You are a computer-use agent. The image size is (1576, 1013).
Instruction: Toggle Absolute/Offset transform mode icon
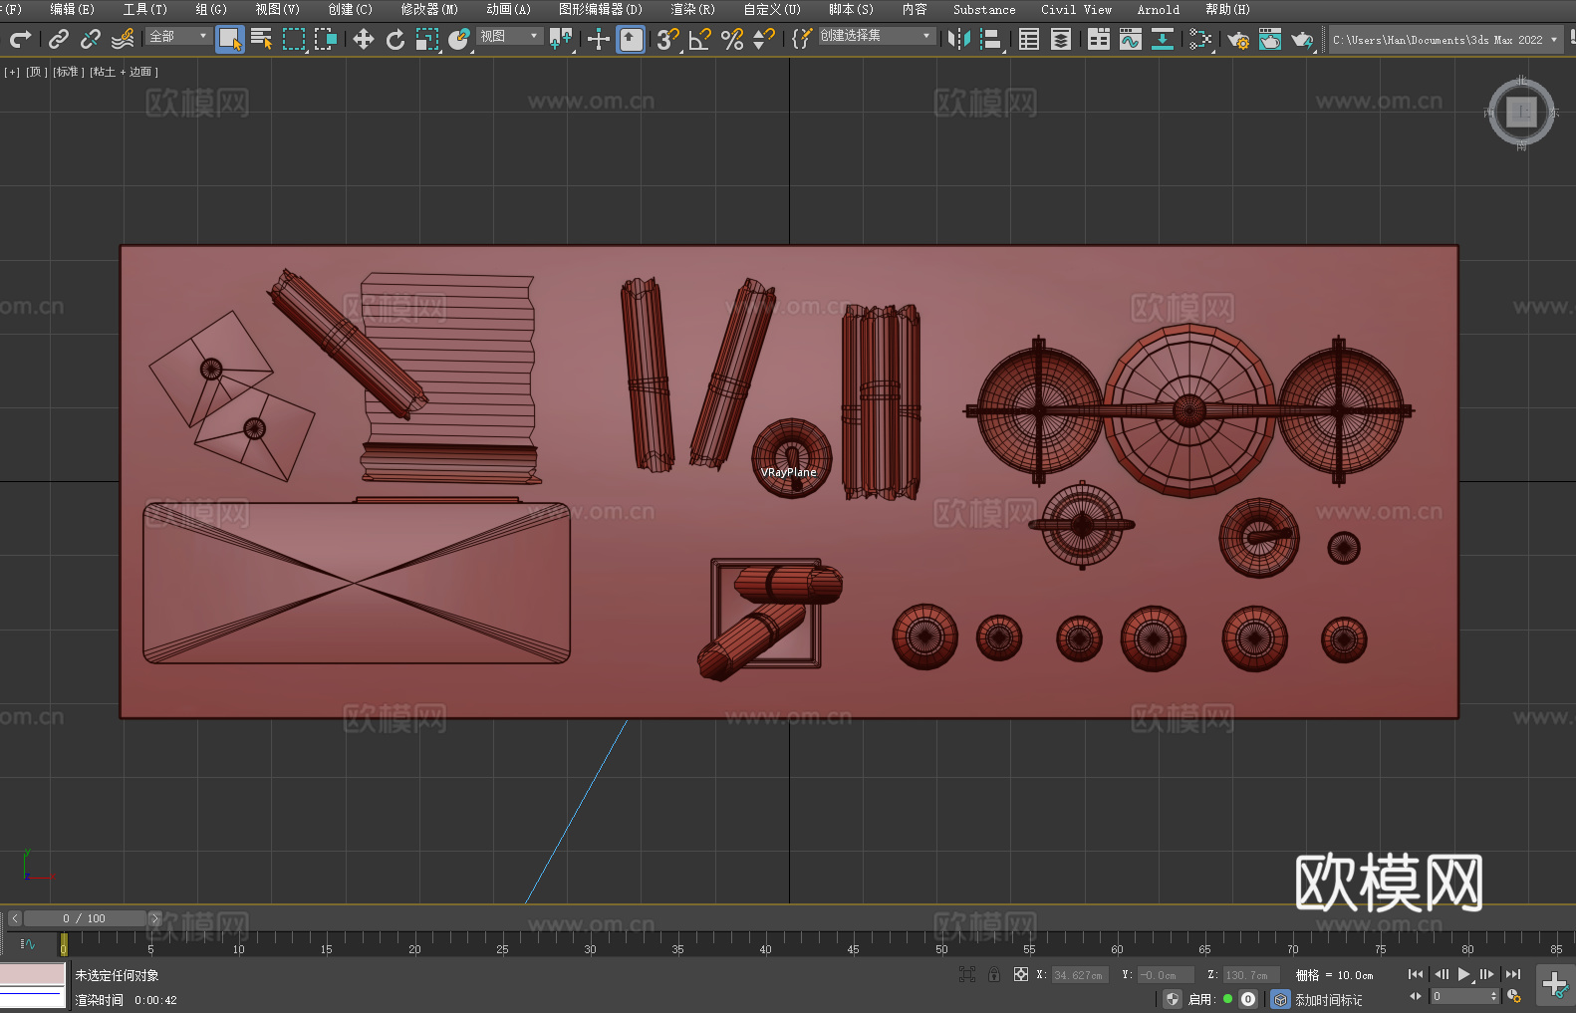point(1020,974)
